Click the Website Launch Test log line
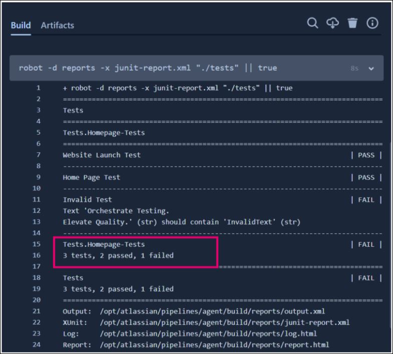 (102, 155)
